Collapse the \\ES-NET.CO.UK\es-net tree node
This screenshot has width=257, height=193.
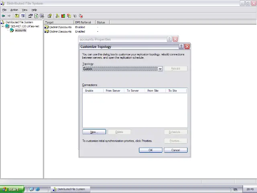click(x=3, y=26)
